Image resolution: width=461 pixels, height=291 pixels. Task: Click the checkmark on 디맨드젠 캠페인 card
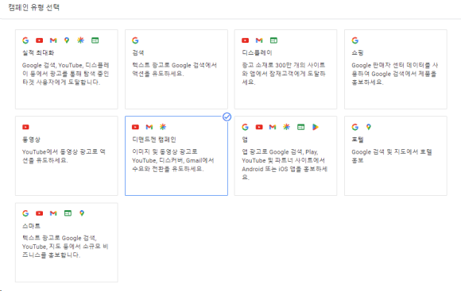click(227, 117)
